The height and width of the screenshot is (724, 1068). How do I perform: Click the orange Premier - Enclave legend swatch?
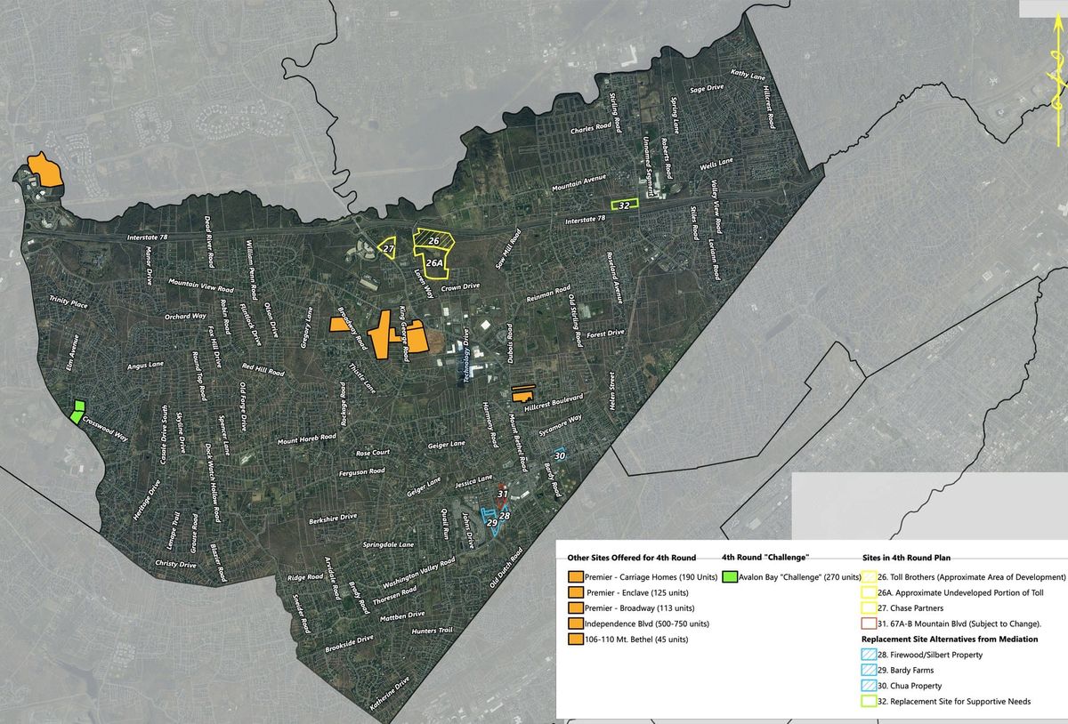[x=575, y=592]
